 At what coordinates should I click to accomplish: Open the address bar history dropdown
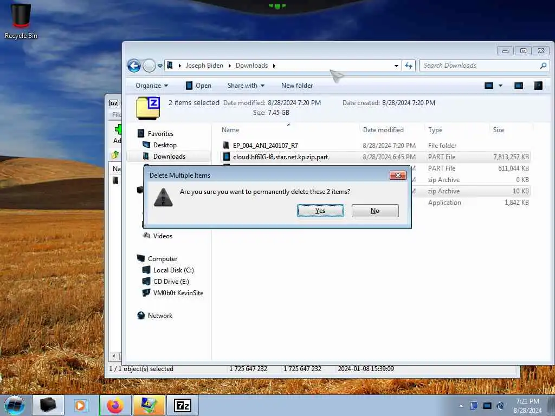pyautogui.click(x=396, y=66)
